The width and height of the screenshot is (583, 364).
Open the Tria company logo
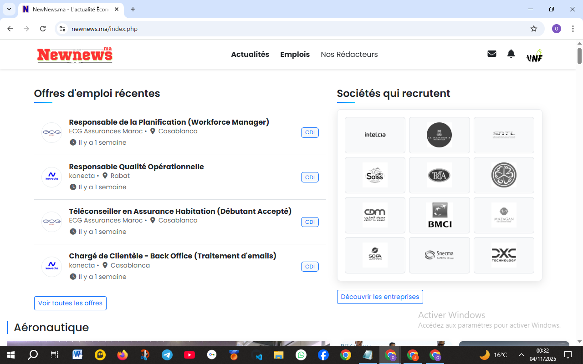439,175
